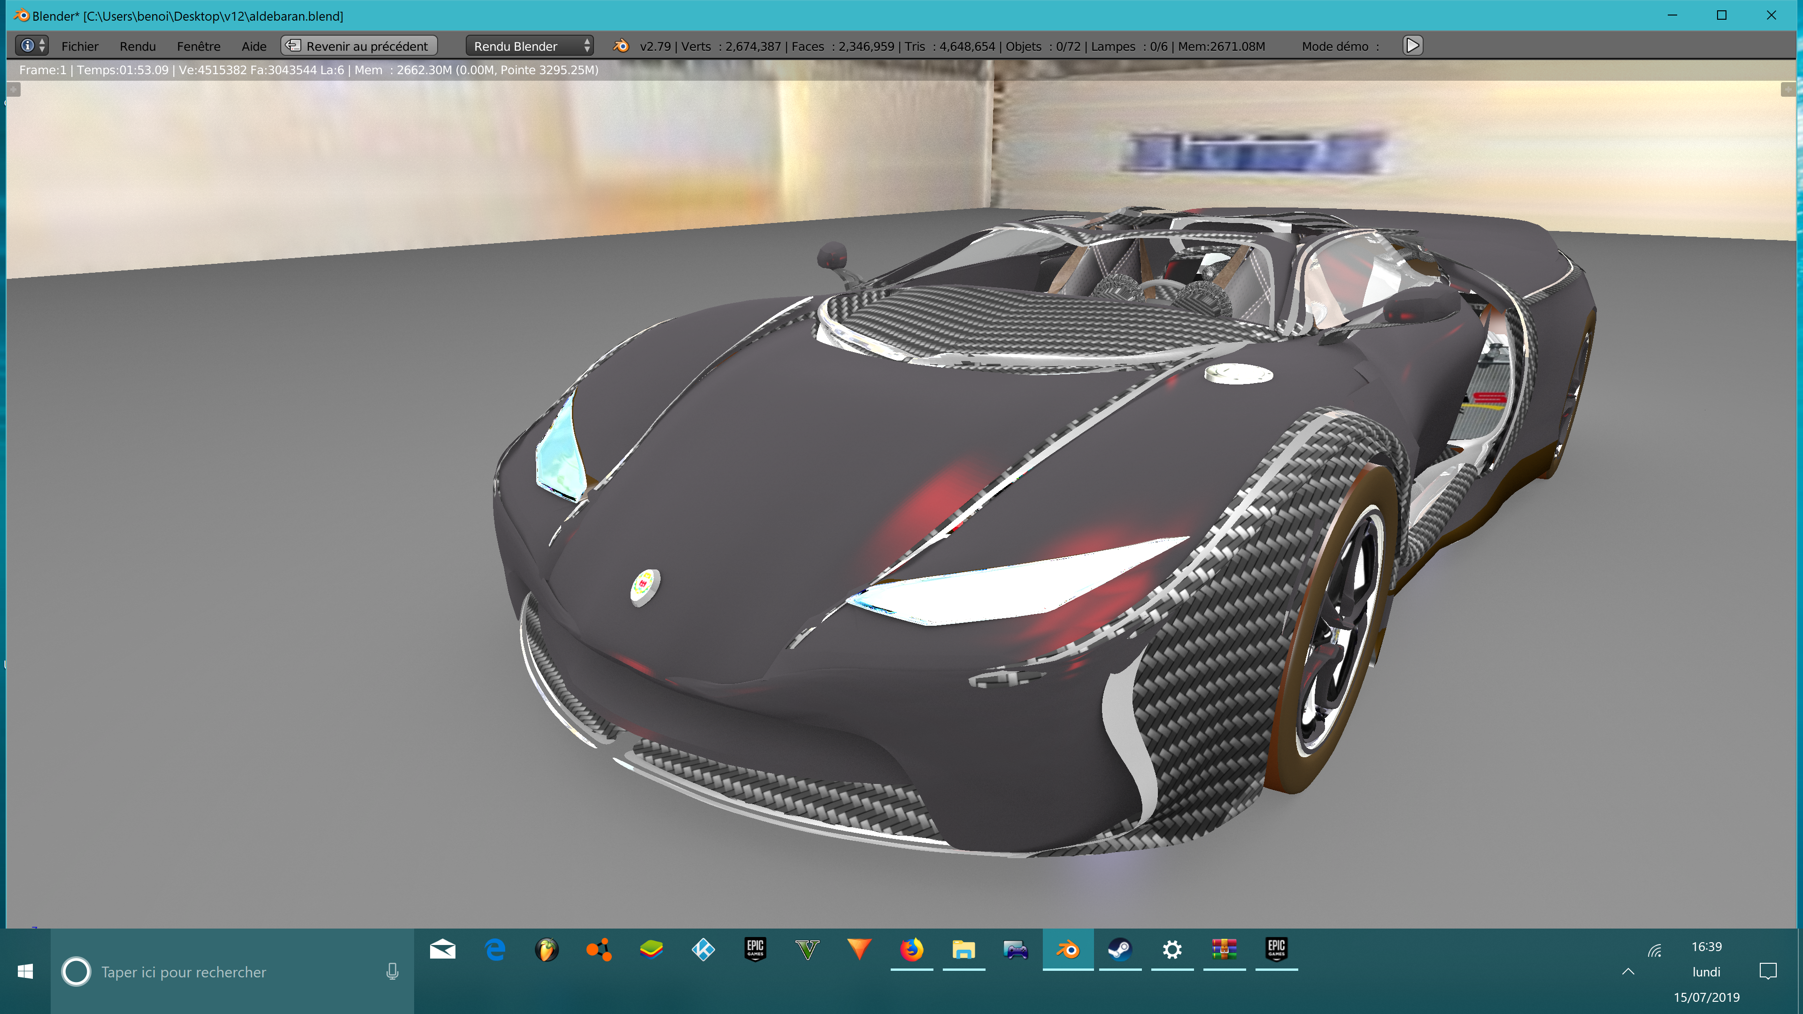Open Epic Games icon next to WinRAR
1803x1014 pixels.
(x=1277, y=950)
